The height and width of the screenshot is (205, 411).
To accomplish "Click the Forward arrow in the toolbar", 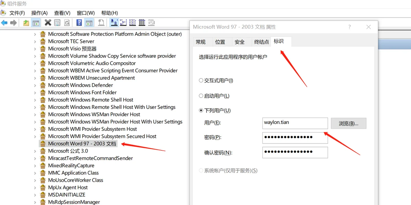I will [x=14, y=23].
